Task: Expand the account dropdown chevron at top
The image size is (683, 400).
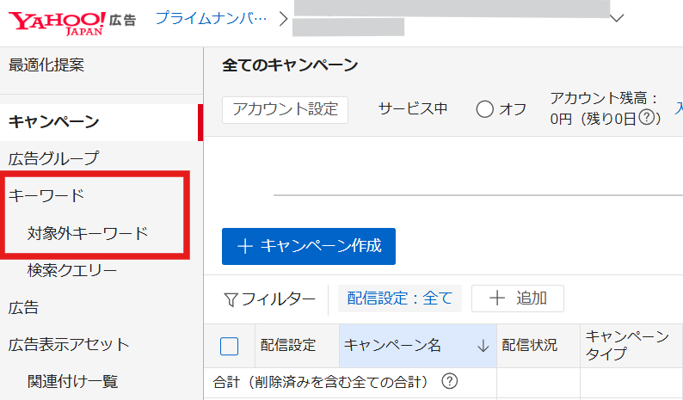Action: coord(617,18)
